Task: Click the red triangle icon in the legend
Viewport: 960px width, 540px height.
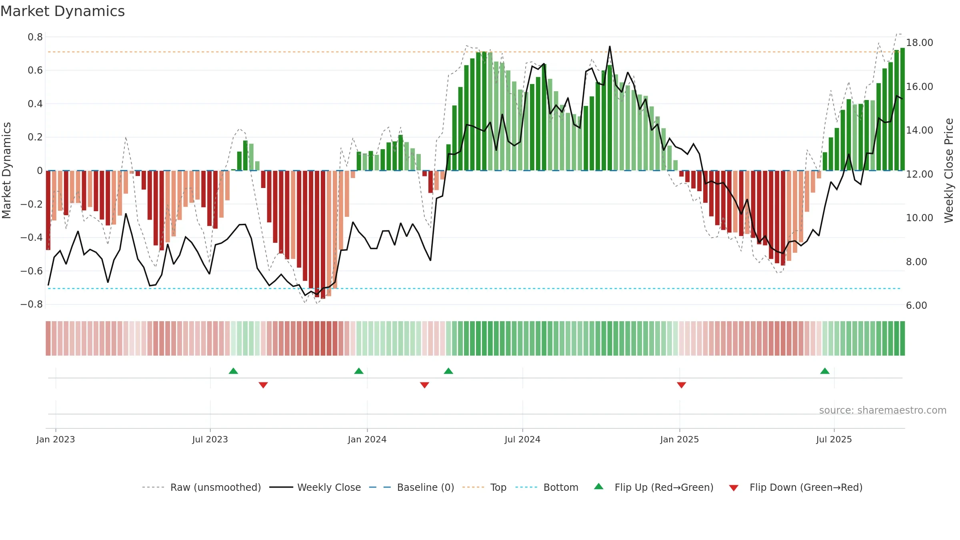Action: tap(734, 488)
